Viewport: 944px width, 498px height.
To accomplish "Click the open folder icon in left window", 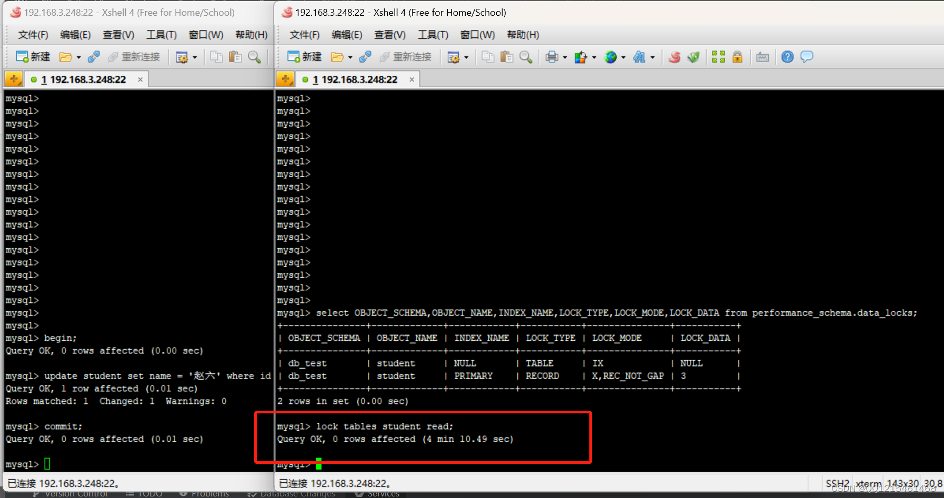I will [65, 57].
